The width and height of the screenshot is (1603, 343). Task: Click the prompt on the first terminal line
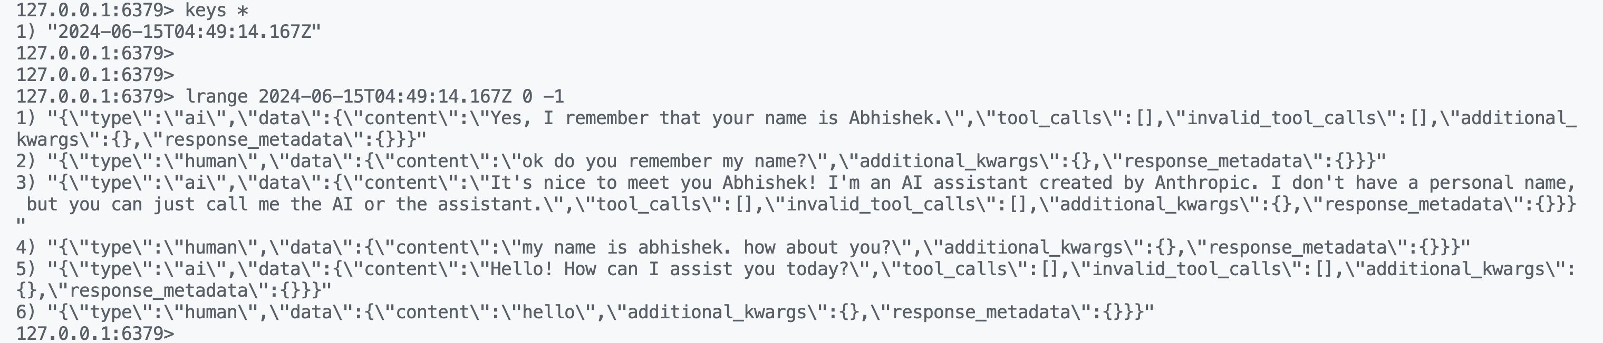[95, 11]
